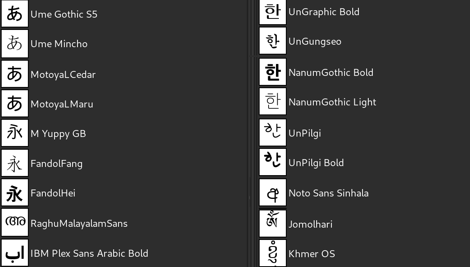Select the Ume Mincho font entry

(x=59, y=43)
